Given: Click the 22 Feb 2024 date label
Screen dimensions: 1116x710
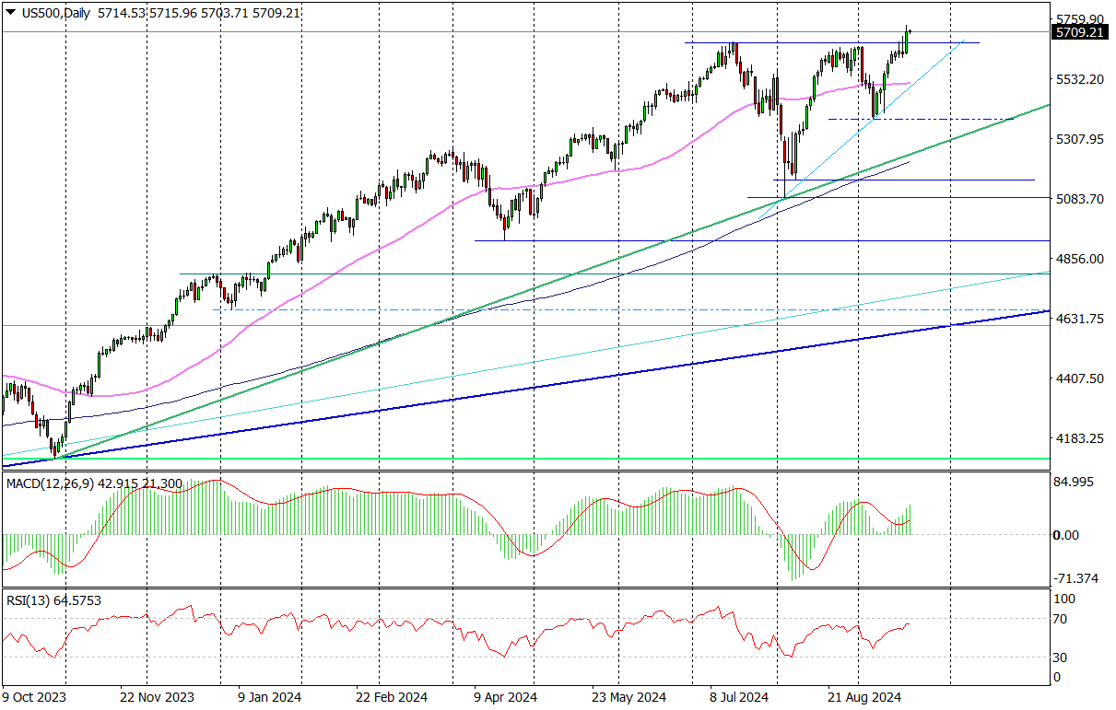Looking at the screenshot, I should point(391,697).
